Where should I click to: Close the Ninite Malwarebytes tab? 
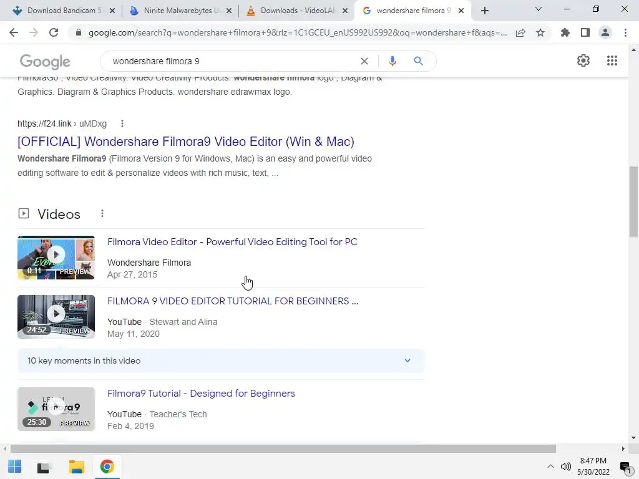tap(229, 11)
